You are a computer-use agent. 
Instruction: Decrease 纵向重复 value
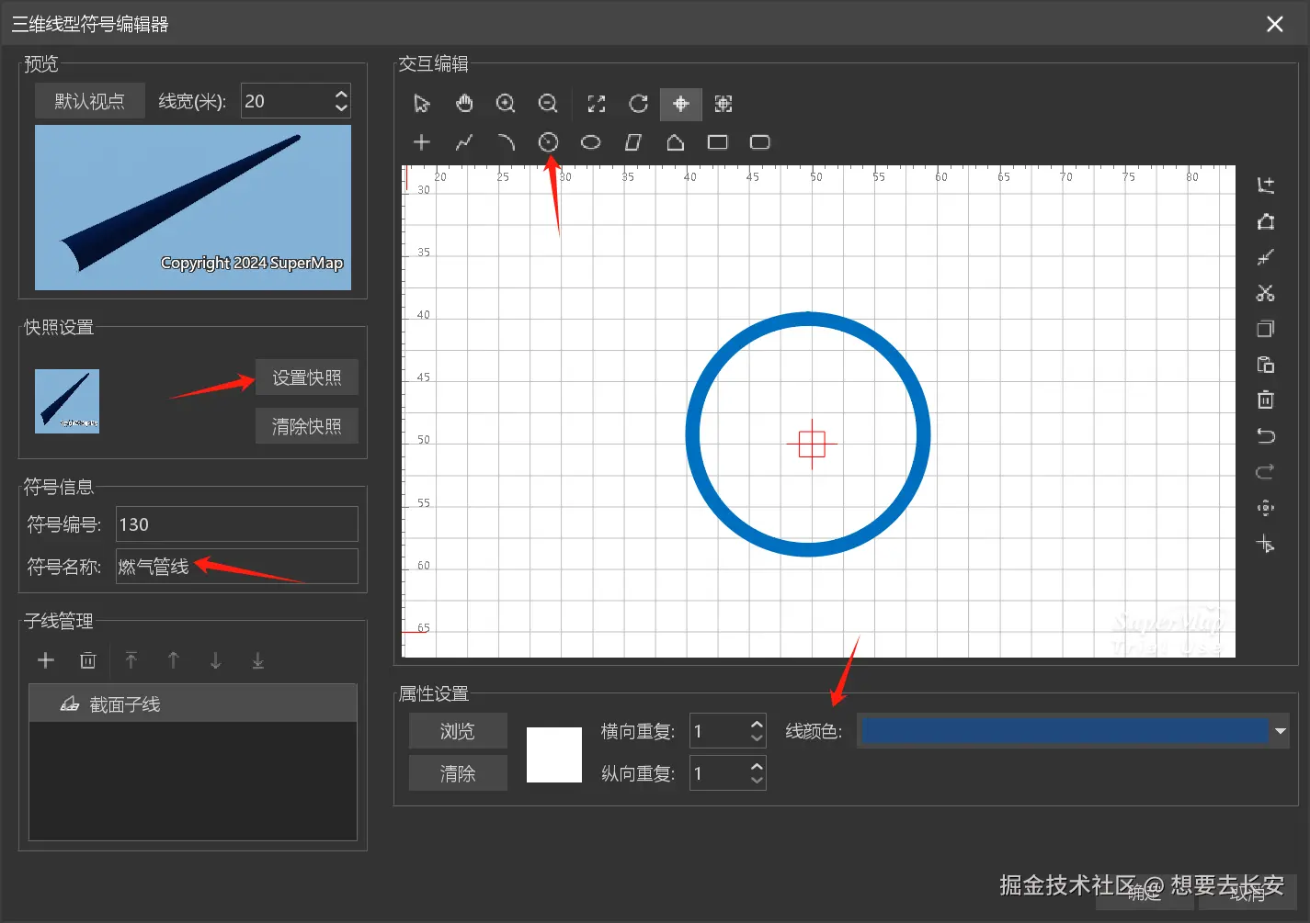pos(757,781)
